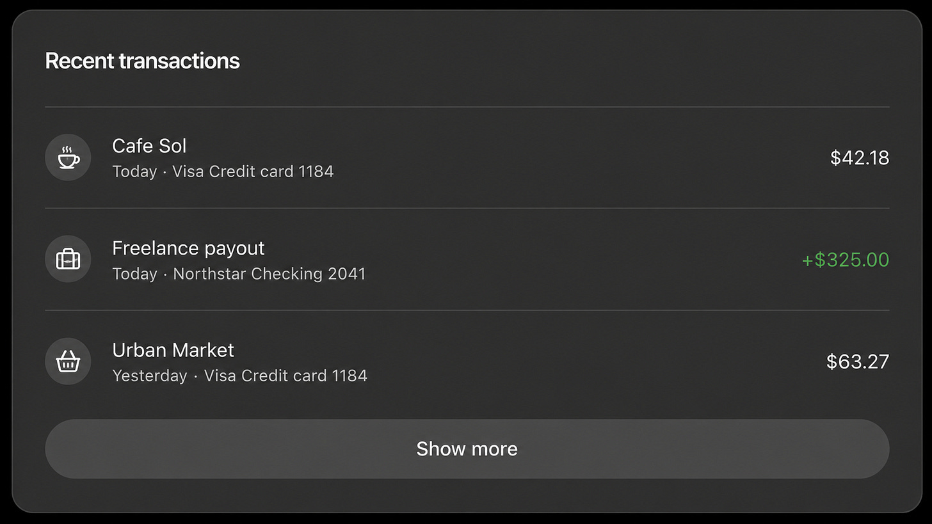
Task: Click the Recent transactions heading
Action: click(142, 61)
